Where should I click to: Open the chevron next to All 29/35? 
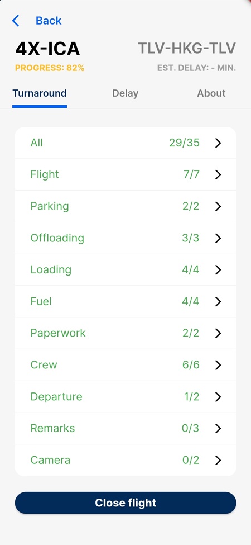pyautogui.click(x=218, y=143)
